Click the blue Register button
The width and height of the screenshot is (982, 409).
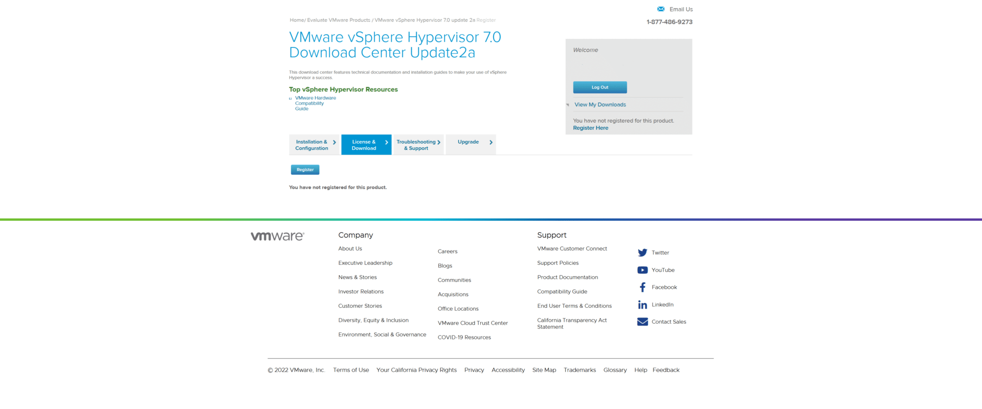click(305, 170)
